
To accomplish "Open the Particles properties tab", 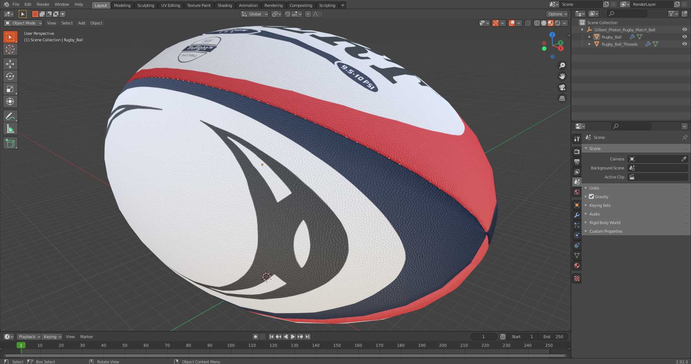I will (x=577, y=225).
